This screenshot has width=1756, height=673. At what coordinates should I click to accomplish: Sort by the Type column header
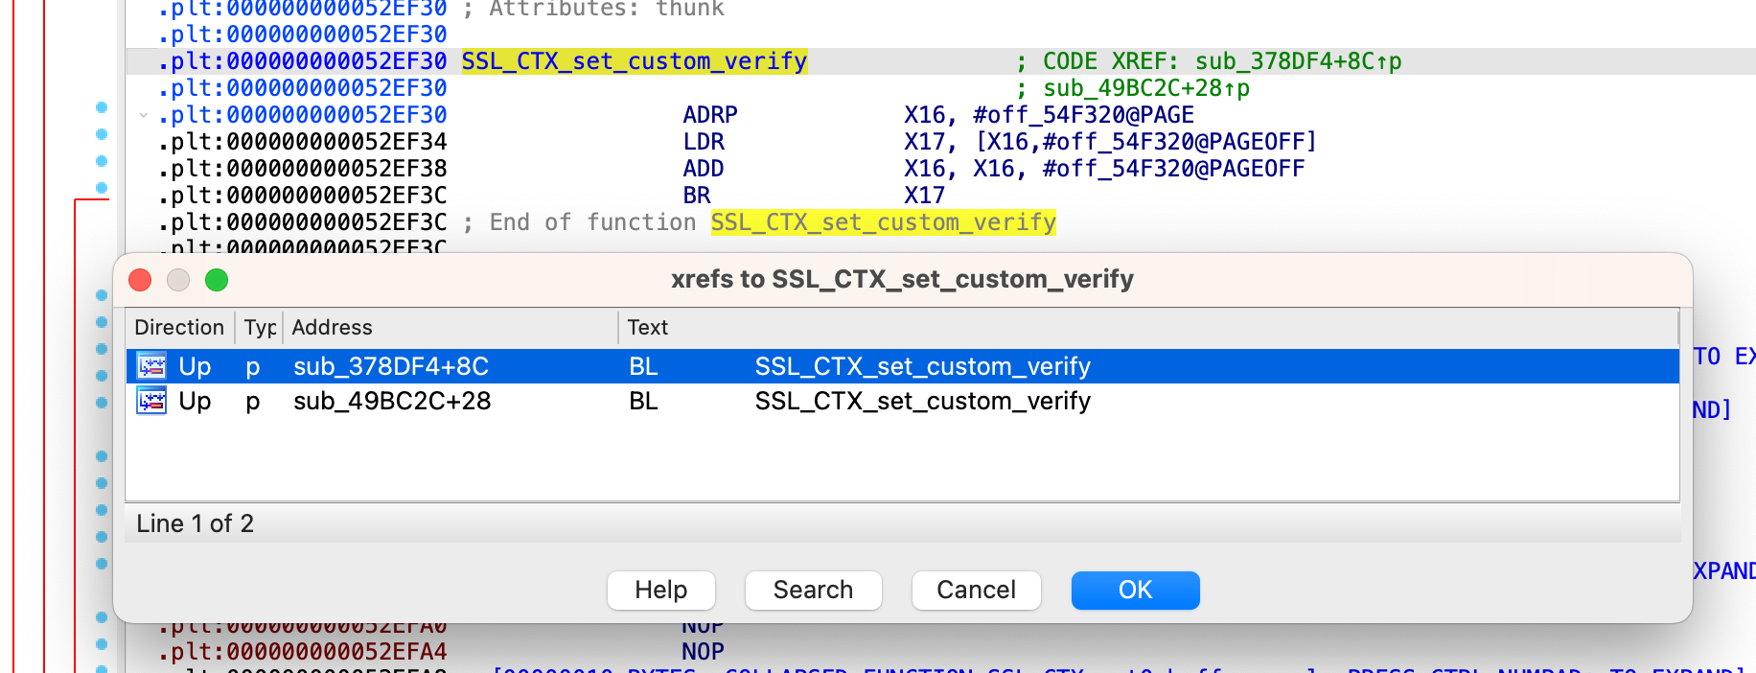(x=259, y=328)
